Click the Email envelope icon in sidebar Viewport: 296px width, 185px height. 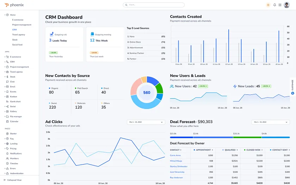(7, 87)
